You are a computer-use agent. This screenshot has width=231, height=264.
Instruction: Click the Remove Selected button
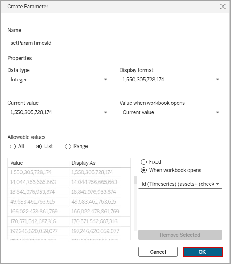180,235
